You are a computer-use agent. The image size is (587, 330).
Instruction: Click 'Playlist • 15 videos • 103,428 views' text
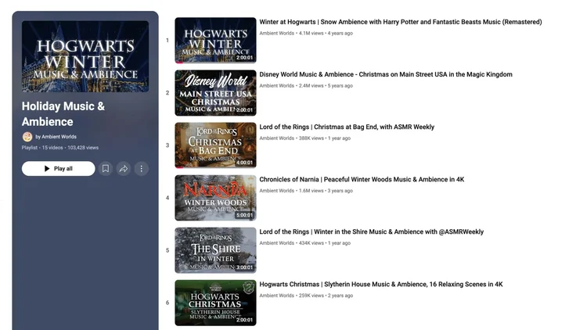coord(60,148)
